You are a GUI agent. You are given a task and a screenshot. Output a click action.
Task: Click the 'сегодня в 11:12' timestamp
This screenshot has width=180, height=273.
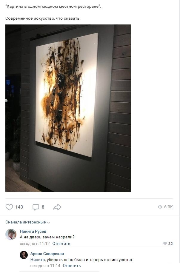pos(35,243)
